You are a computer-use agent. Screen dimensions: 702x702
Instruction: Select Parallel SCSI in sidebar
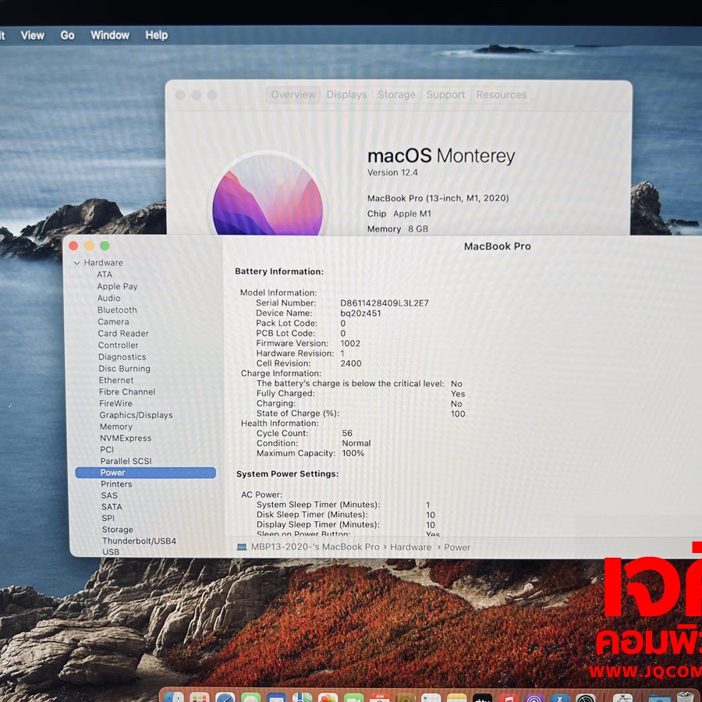pyautogui.click(x=126, y=461)
